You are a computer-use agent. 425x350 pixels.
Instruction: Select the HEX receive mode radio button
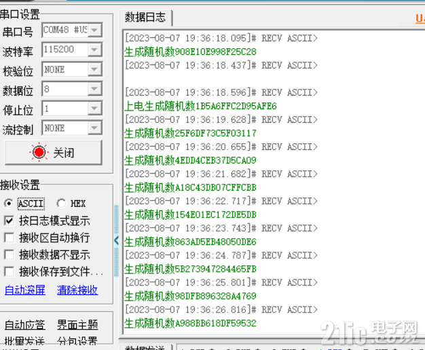pos(61,203)
